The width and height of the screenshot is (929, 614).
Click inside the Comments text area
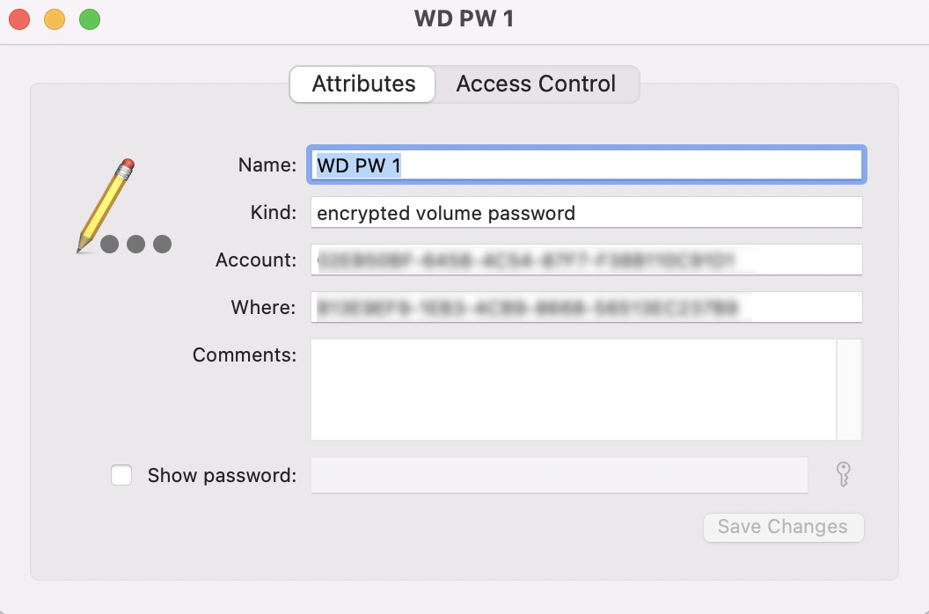(572, 390)
